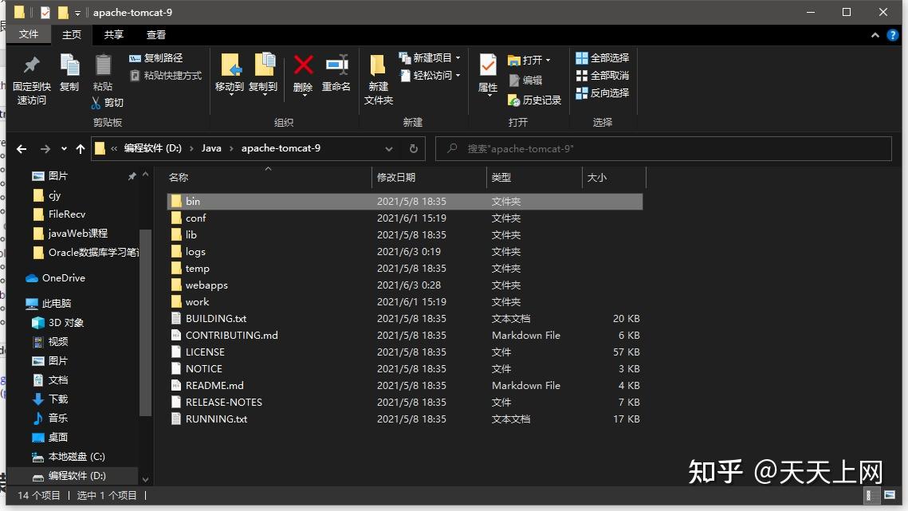Click the Rename icon

pos(336,65)
